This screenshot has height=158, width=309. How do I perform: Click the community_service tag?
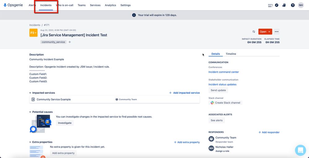coord(53,42)
